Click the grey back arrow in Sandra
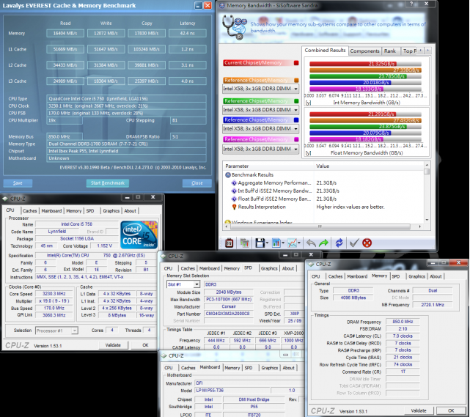Viewport: 470px width, 417px height. point(311,243)
